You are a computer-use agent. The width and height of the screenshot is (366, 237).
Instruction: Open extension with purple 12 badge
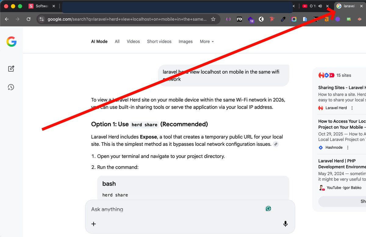pyautogui.click(x=251, y=19)
